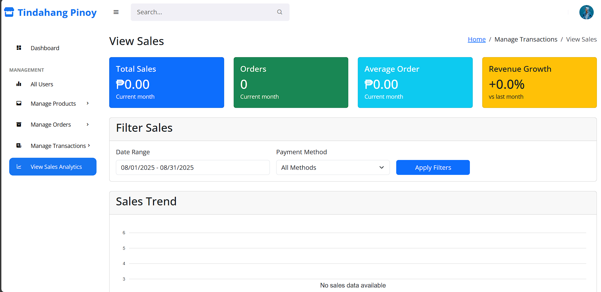Follow the Home breadcrumb link

coord(477,39)
